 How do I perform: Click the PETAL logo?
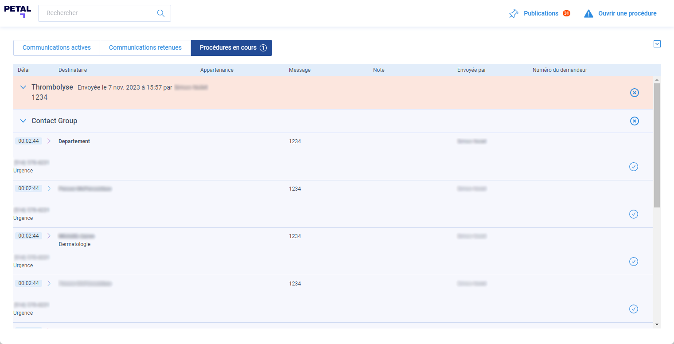pos(18,12)
